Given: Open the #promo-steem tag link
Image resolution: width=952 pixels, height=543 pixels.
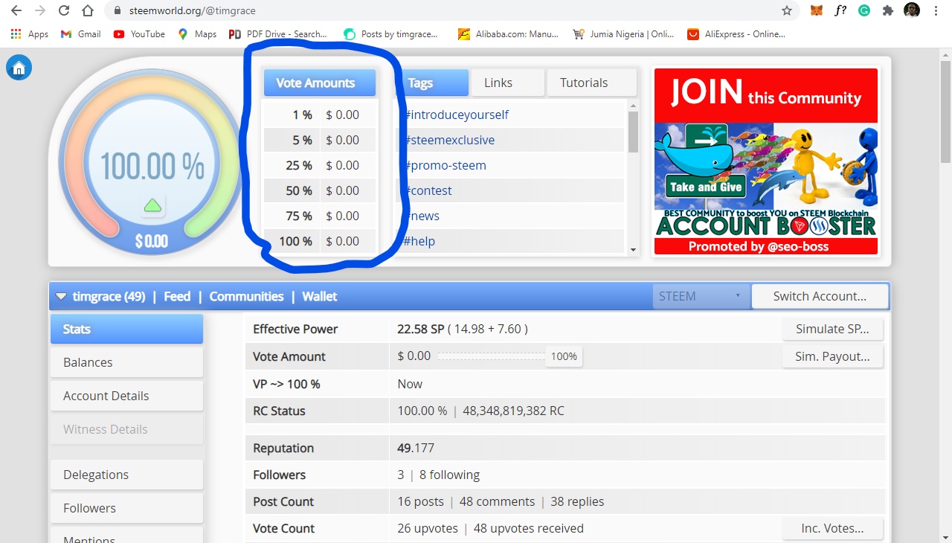Looking at the screenshot, I should 445,165.
